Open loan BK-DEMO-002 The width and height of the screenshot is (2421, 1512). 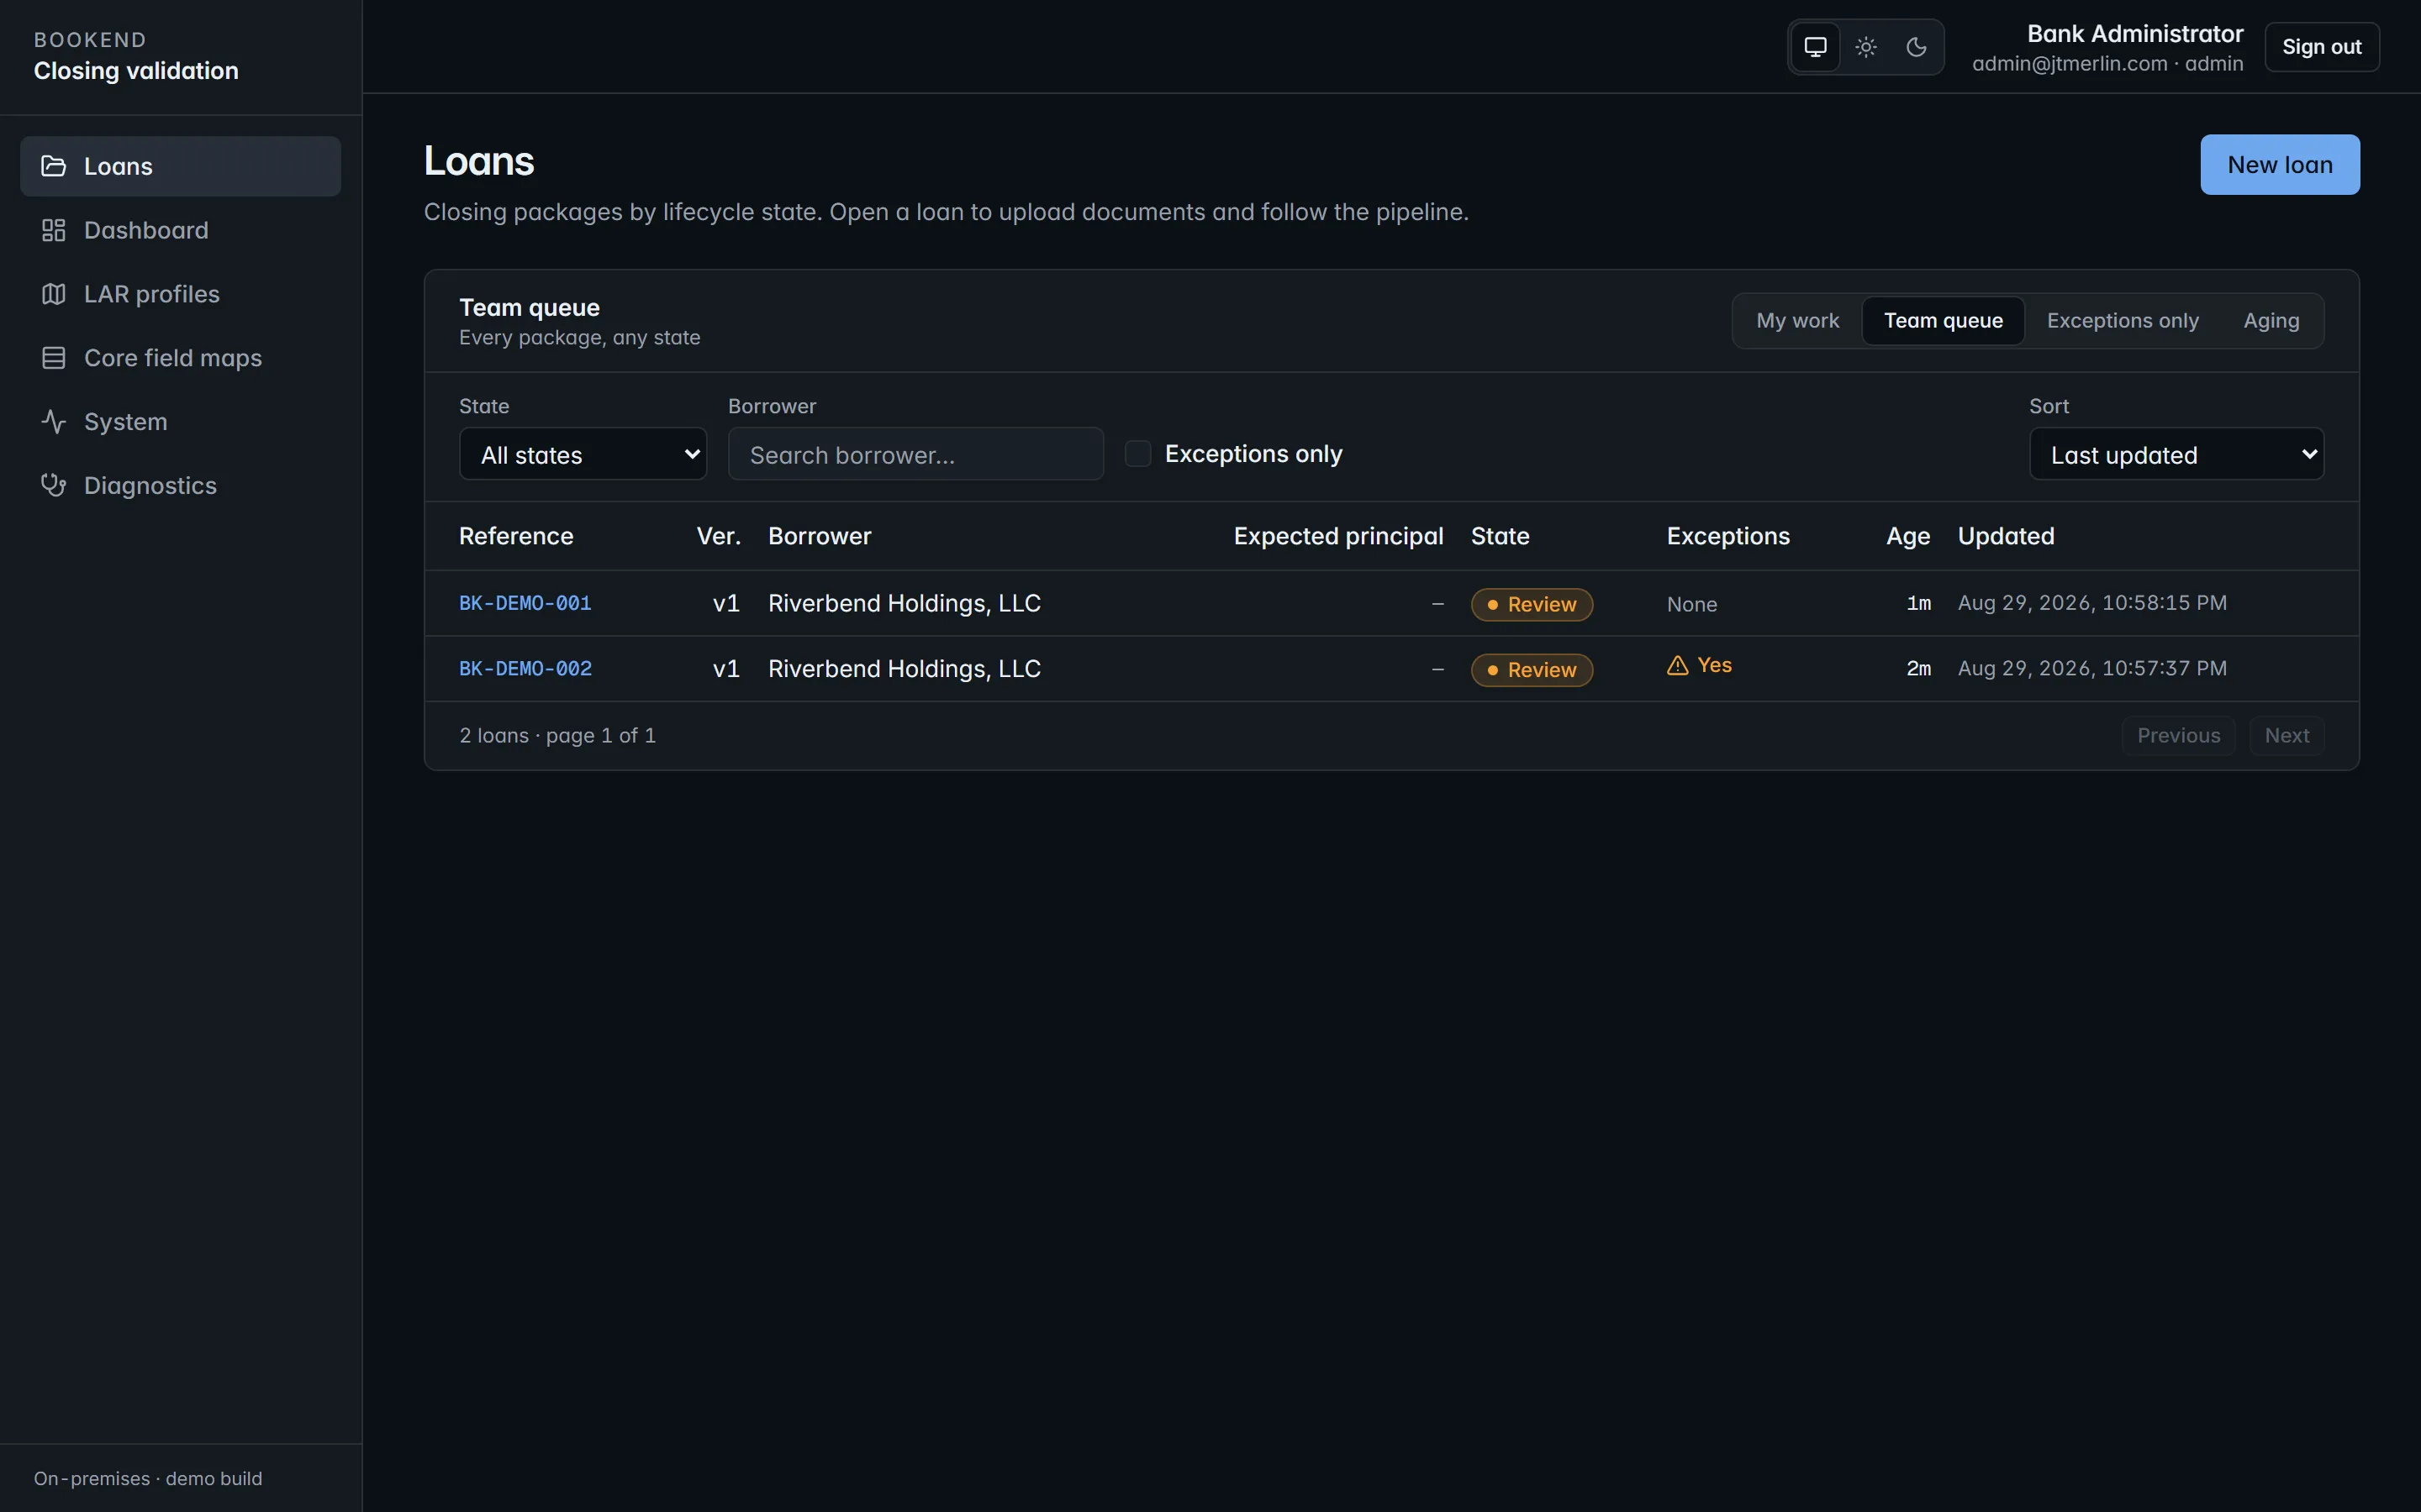[x=525, y=668]
